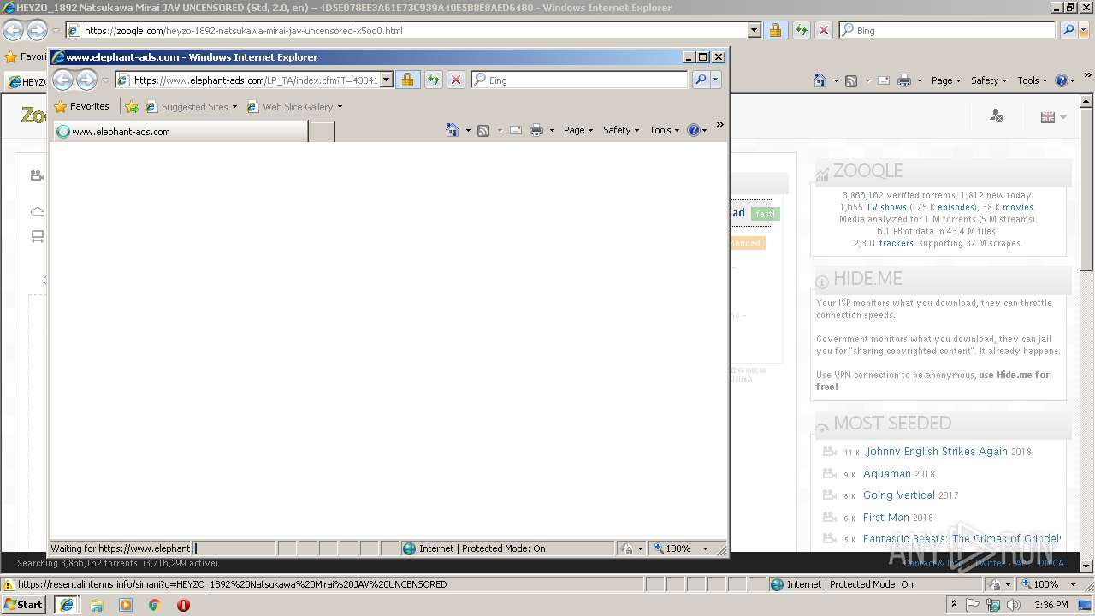The height and width of the screenshot is (616, 1095).
Task: Open Windows Explorer from taskbar
Action: click(x=97, y=605)
